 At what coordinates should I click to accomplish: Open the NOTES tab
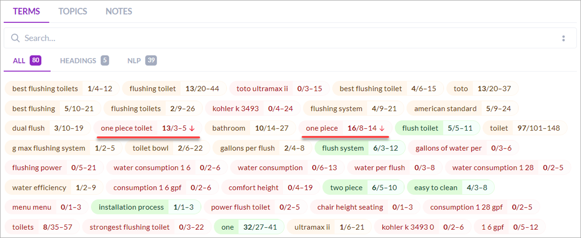click(119, 11)
